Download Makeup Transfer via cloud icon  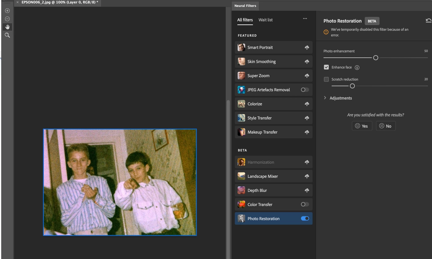(x=307, y=132)
